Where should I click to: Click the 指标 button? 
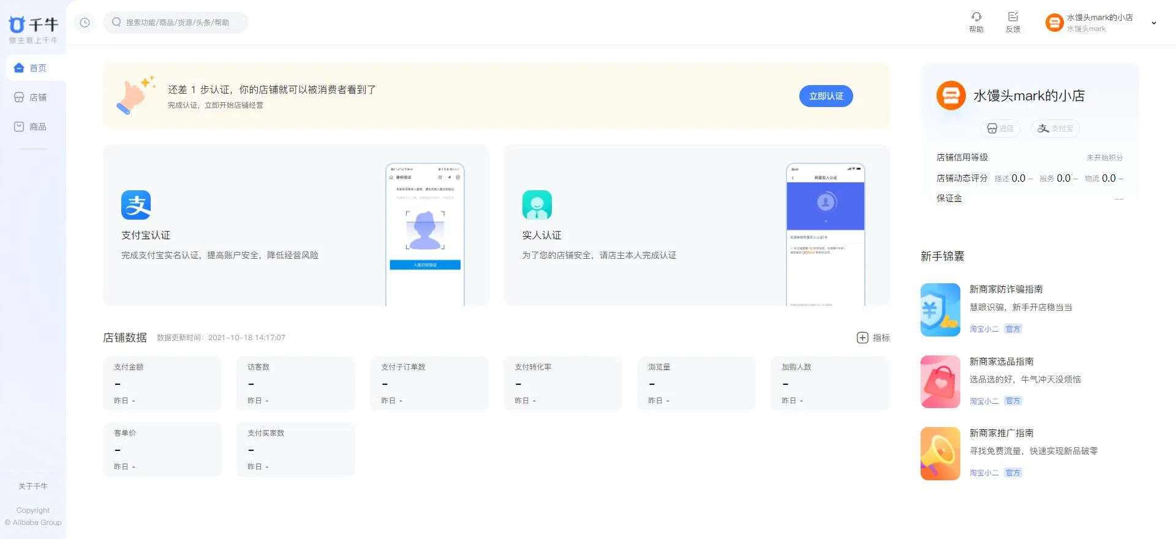[x=873, y=338]
